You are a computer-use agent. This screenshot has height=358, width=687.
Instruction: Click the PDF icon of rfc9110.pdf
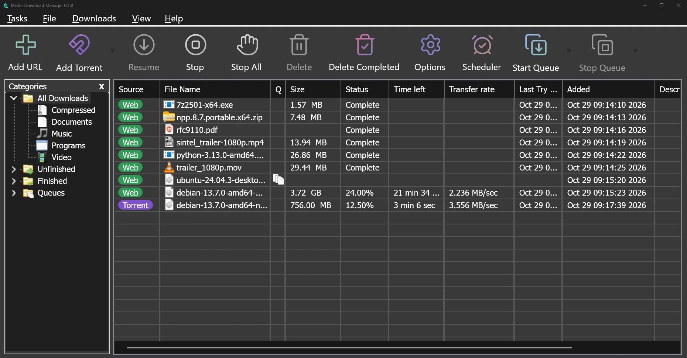(169, 130)
